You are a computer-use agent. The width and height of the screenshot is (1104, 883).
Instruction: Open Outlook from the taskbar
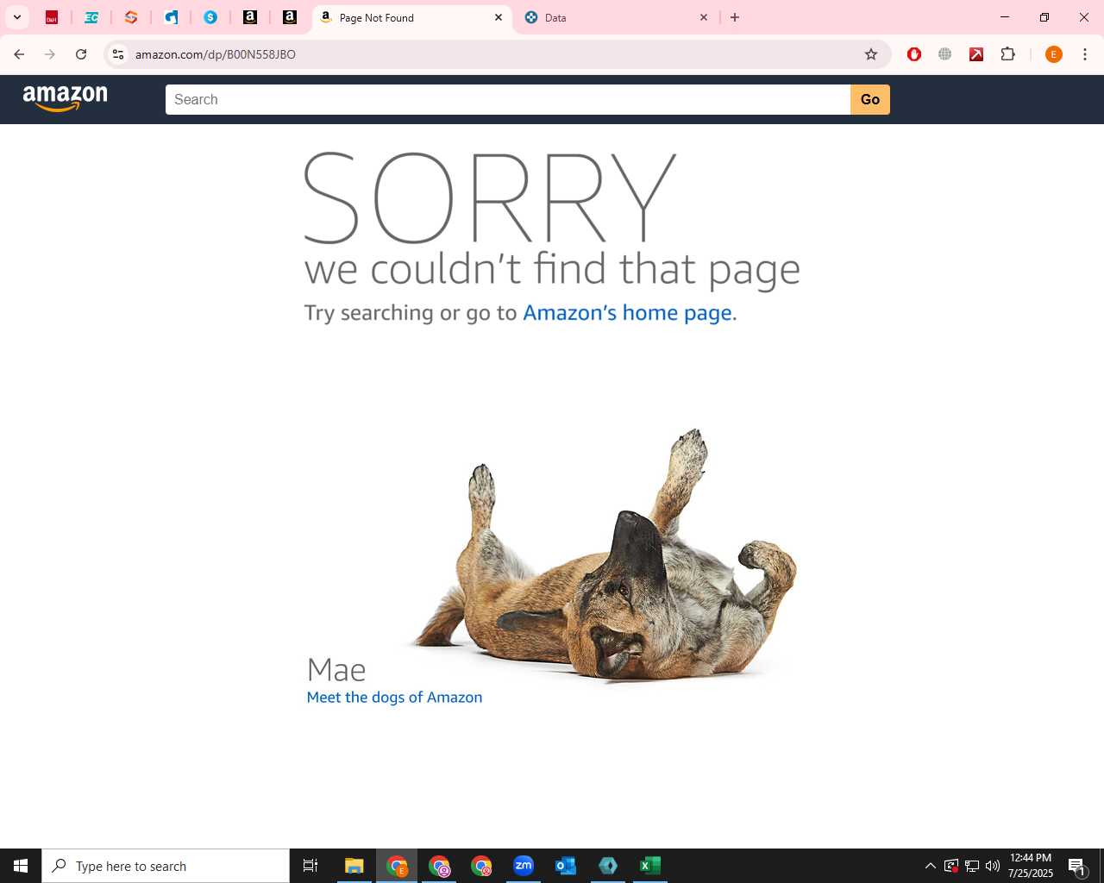click(x=566, y=866)
